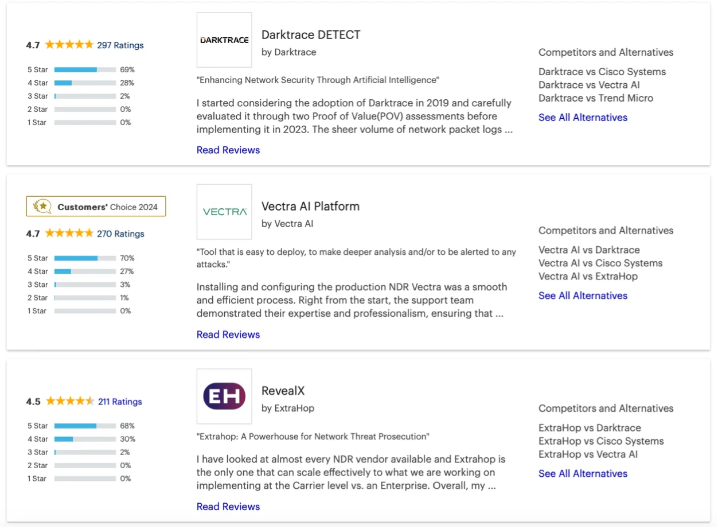The image size is (718, 529).
Task: Read Reviews for Vectra AI Platform
Action: (x=228, y=335)
